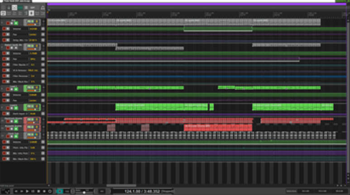This screenshot has width=350, height=195.
Task: Click the purple region bar above the timeline ruler
Action: [197, 4]
